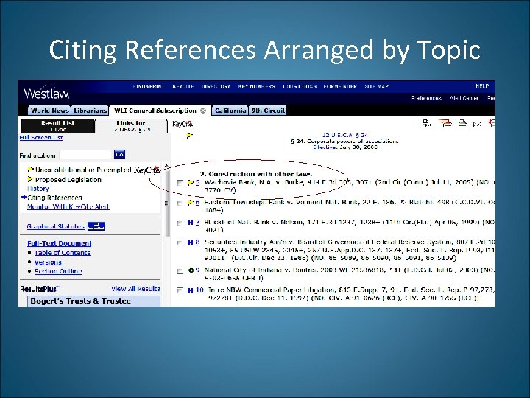Click the blue H icon for NBW Commercial Paper
The image size is (530, 398).
pyautogui.click(x=191, y=290)
